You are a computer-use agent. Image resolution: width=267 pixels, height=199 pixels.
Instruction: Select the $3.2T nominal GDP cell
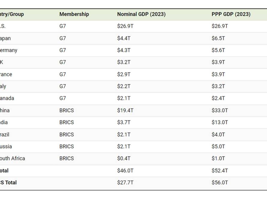[124, 62]
